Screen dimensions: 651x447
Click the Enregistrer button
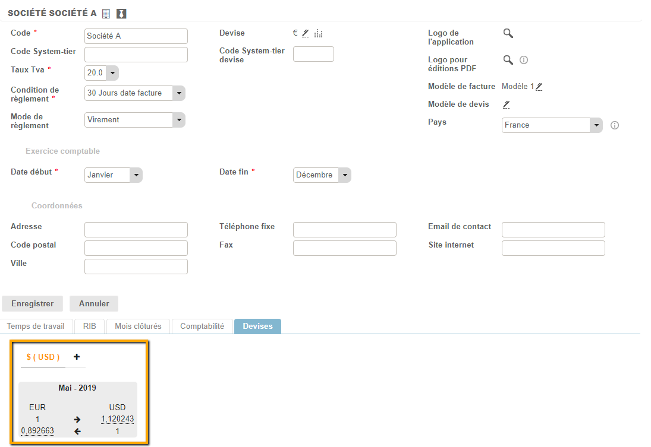click(x=33, y=303)
